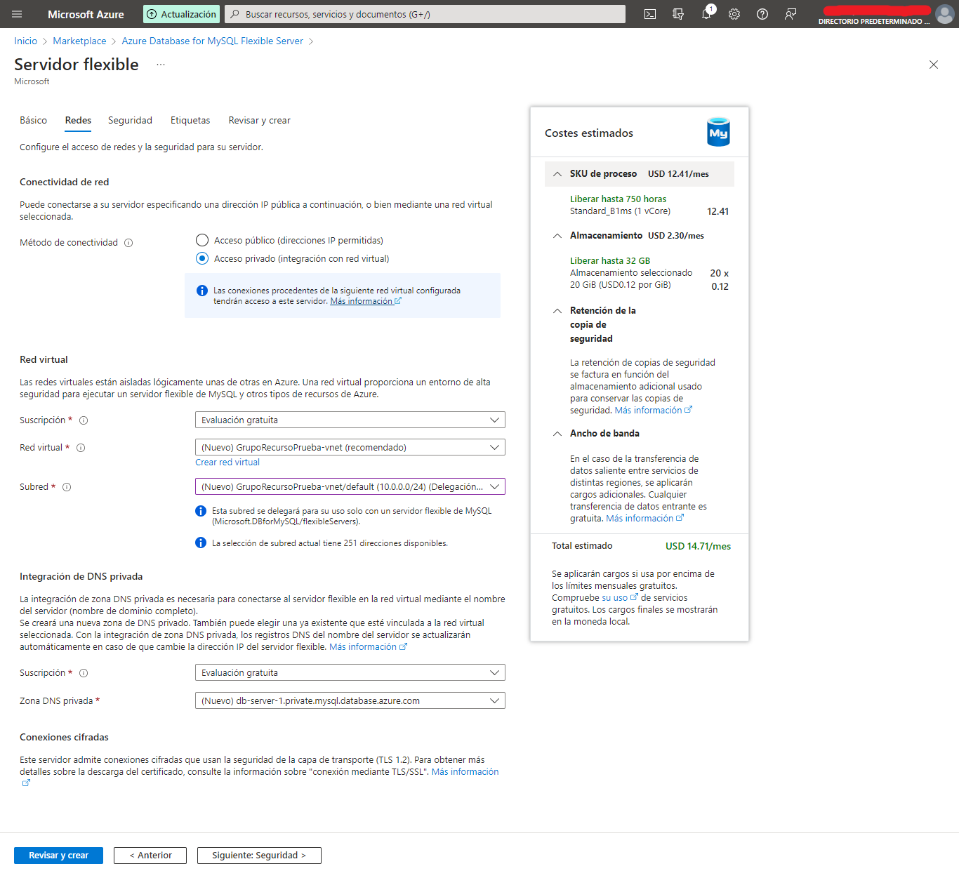Click the info icon beside Red virtual Suscripción
This screenshot has height=878, width=959.
(84, 420)
